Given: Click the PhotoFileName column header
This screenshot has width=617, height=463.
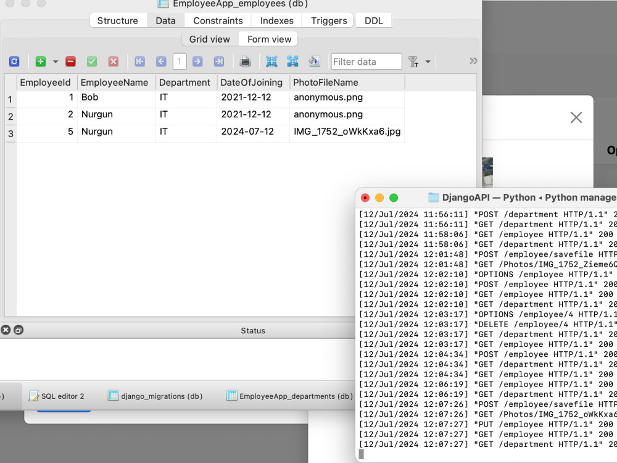Looking at the screenshot, I should pyautogui.click(x=347, y=83).
